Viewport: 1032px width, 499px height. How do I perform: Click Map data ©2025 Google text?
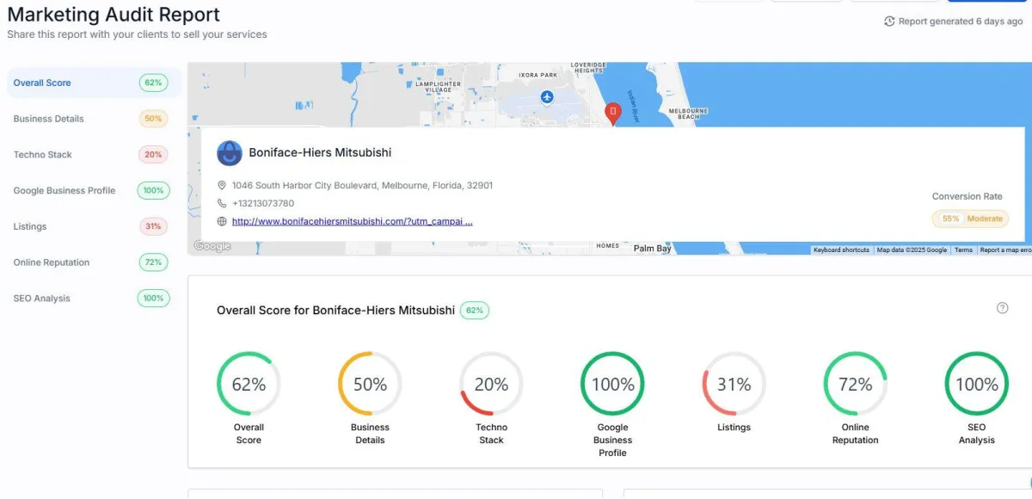(912, 249)
